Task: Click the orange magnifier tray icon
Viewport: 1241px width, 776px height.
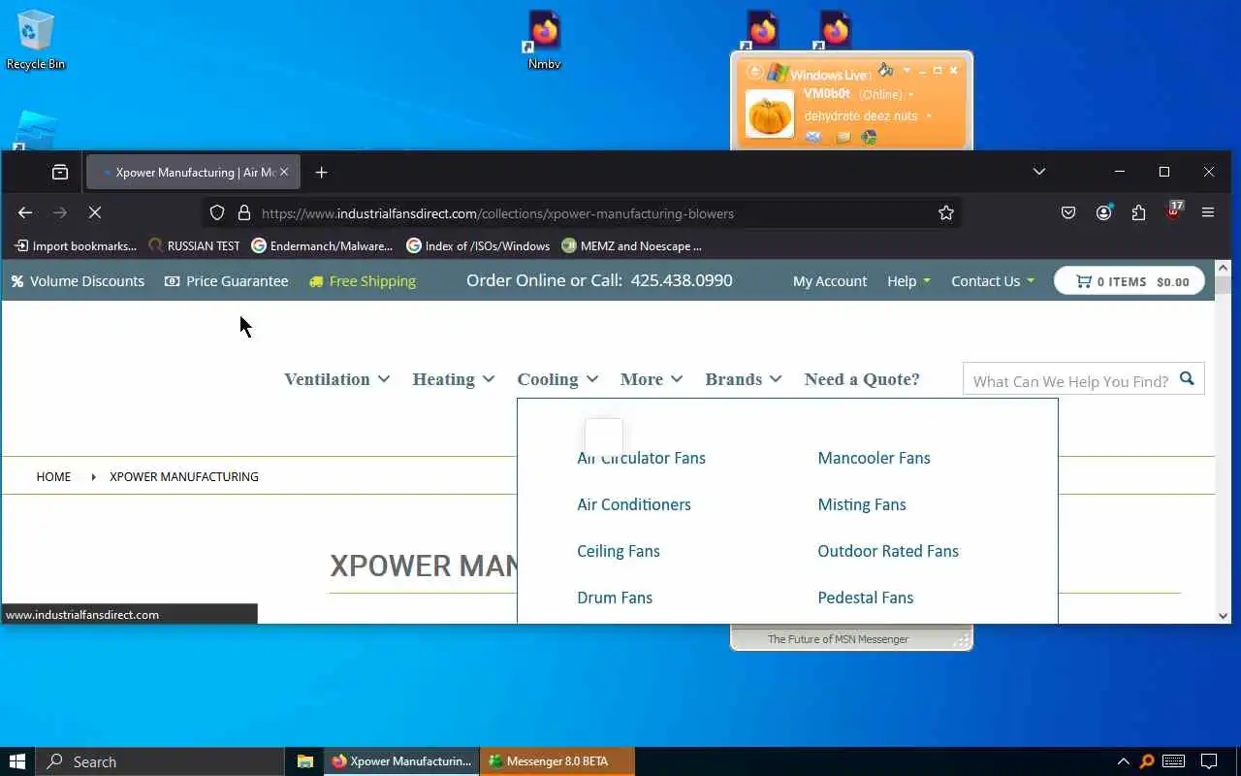Action: (1147, 761)
